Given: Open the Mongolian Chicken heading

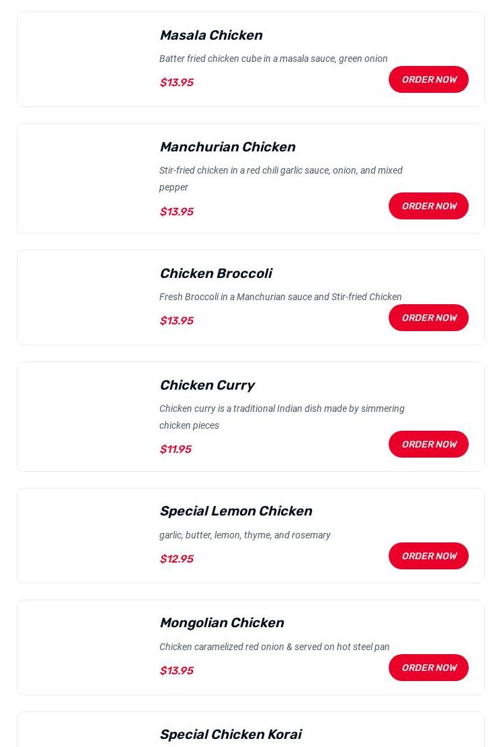Looking at the screenshot, I should (x=221, y=622).
